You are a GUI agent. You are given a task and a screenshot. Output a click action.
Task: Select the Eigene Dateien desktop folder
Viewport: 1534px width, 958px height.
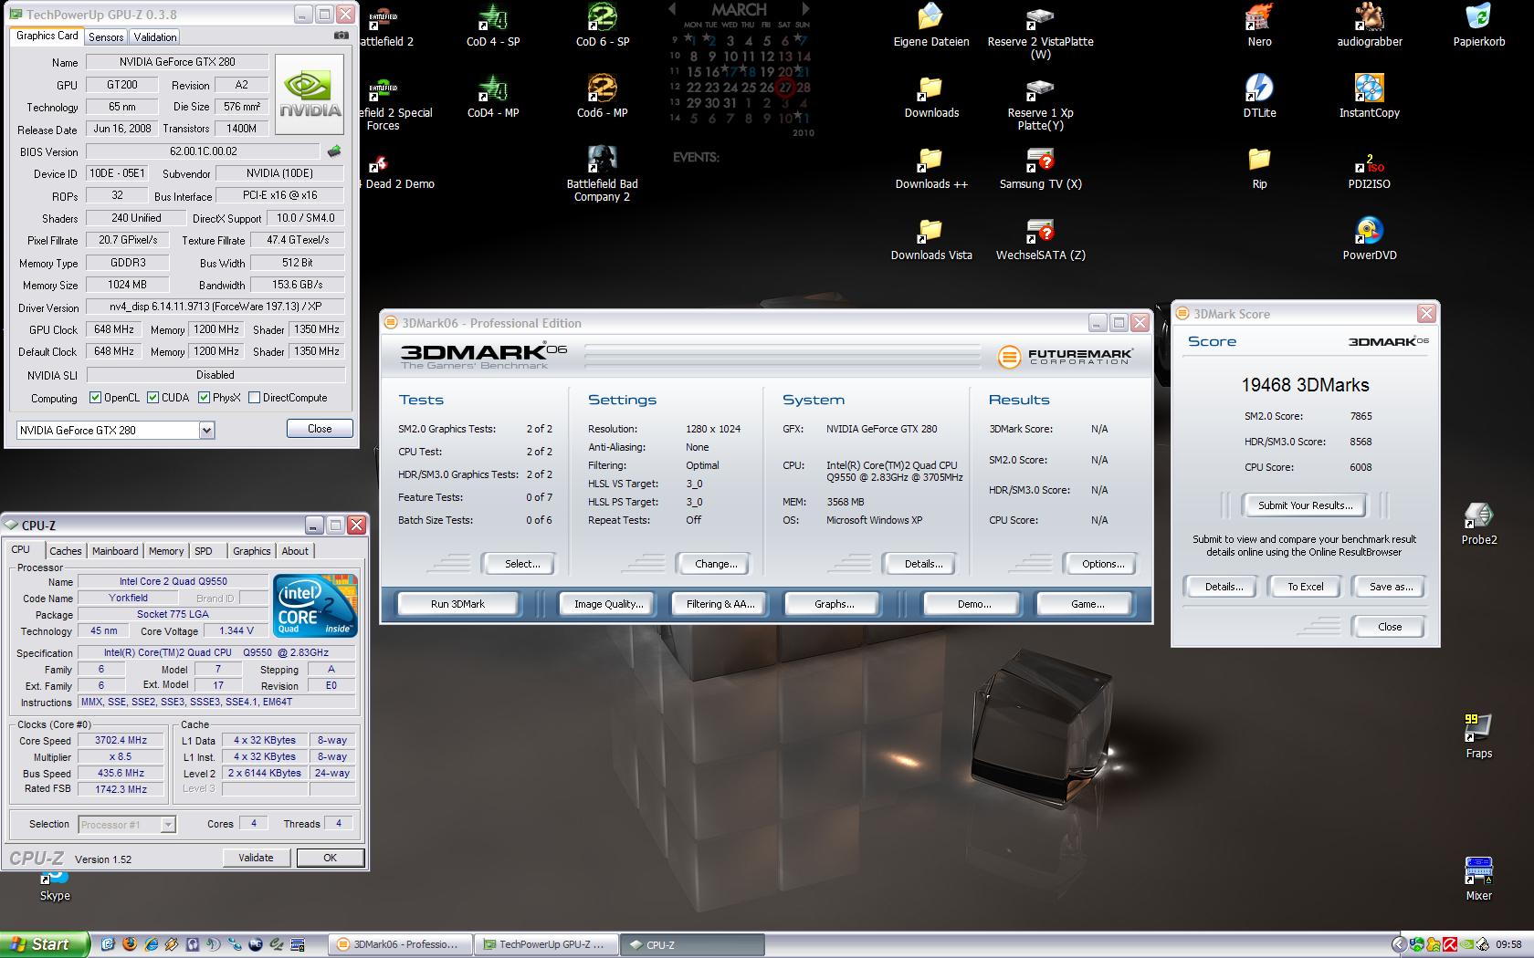click(x=931, y=26)
